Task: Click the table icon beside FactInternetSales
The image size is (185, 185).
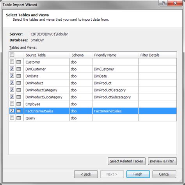Action: 19,111
